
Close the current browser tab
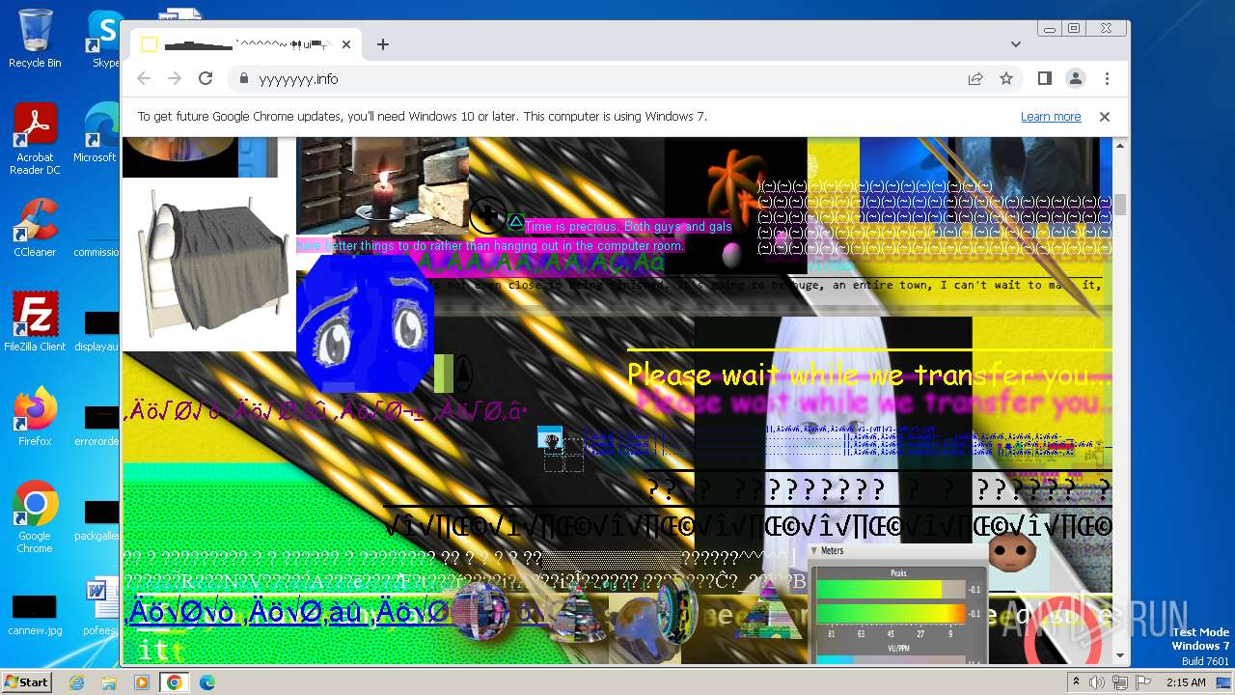(x=346, y=44)
